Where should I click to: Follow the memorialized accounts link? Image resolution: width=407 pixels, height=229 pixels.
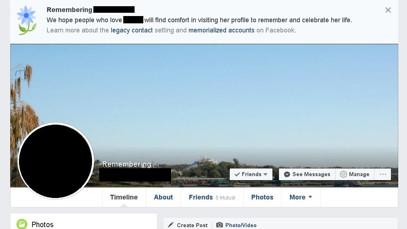(x=221, y=30)
